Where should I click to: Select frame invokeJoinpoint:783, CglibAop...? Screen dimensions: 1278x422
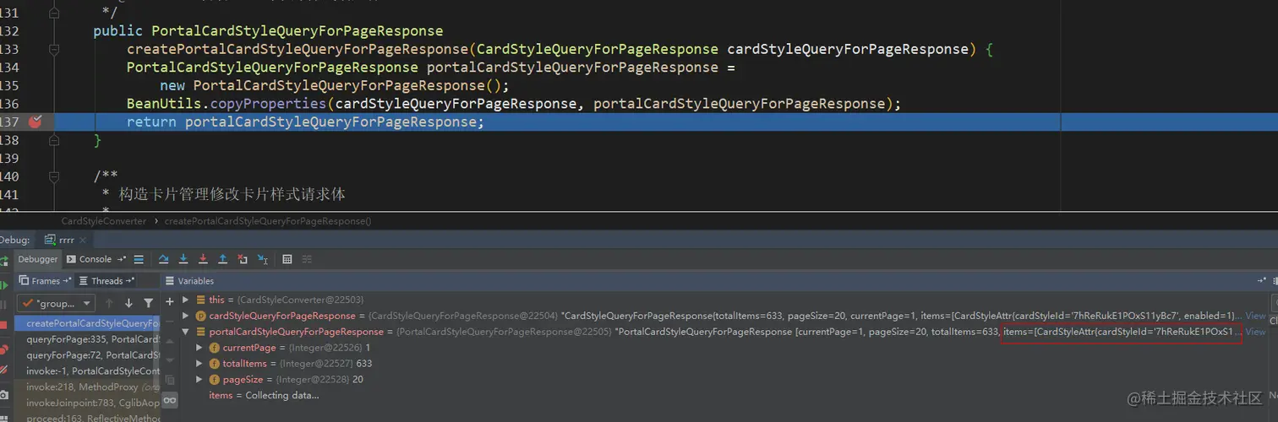(x=88, y=403)
